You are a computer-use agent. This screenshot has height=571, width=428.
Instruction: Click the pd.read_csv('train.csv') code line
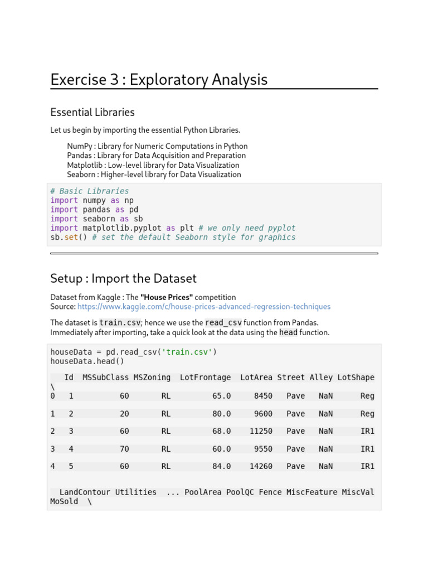pyautogui.click(x=133, y=352)
